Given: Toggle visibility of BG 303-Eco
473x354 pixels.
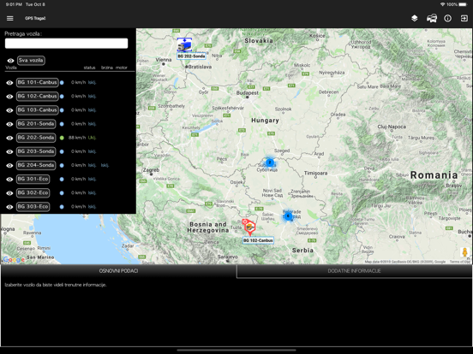Looking at the screenshot, I should point(9,207).
